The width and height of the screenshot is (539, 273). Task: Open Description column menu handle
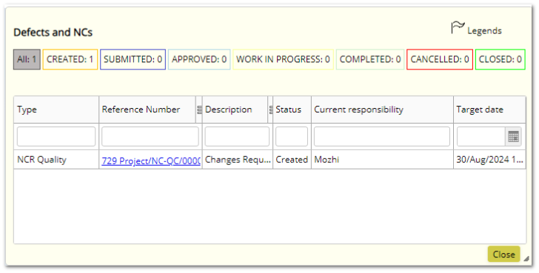click(270, 110)
